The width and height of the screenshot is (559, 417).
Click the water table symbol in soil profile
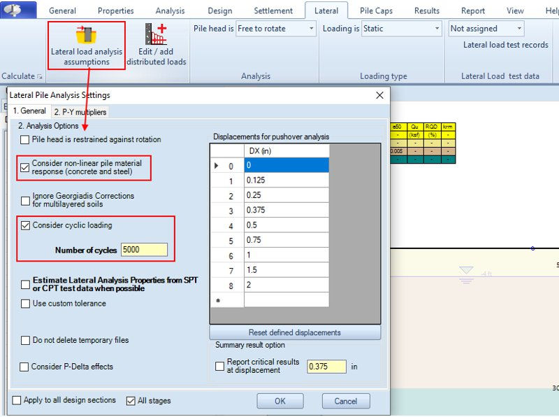pyautogui.click(x=466, y=274)
